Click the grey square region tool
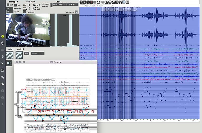This screenshot has width=202, height=133. pyautogui.click(x=95, y=2)
